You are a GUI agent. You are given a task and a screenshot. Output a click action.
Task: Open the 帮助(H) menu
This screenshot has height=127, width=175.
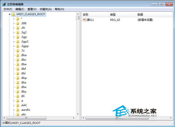pyautogui.click(x=60, y=9)
